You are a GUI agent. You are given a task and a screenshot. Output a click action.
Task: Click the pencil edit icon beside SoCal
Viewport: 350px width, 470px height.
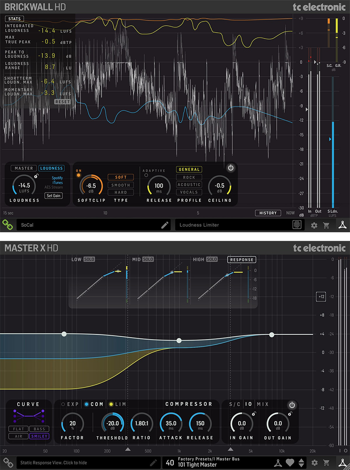click(165, 225)
